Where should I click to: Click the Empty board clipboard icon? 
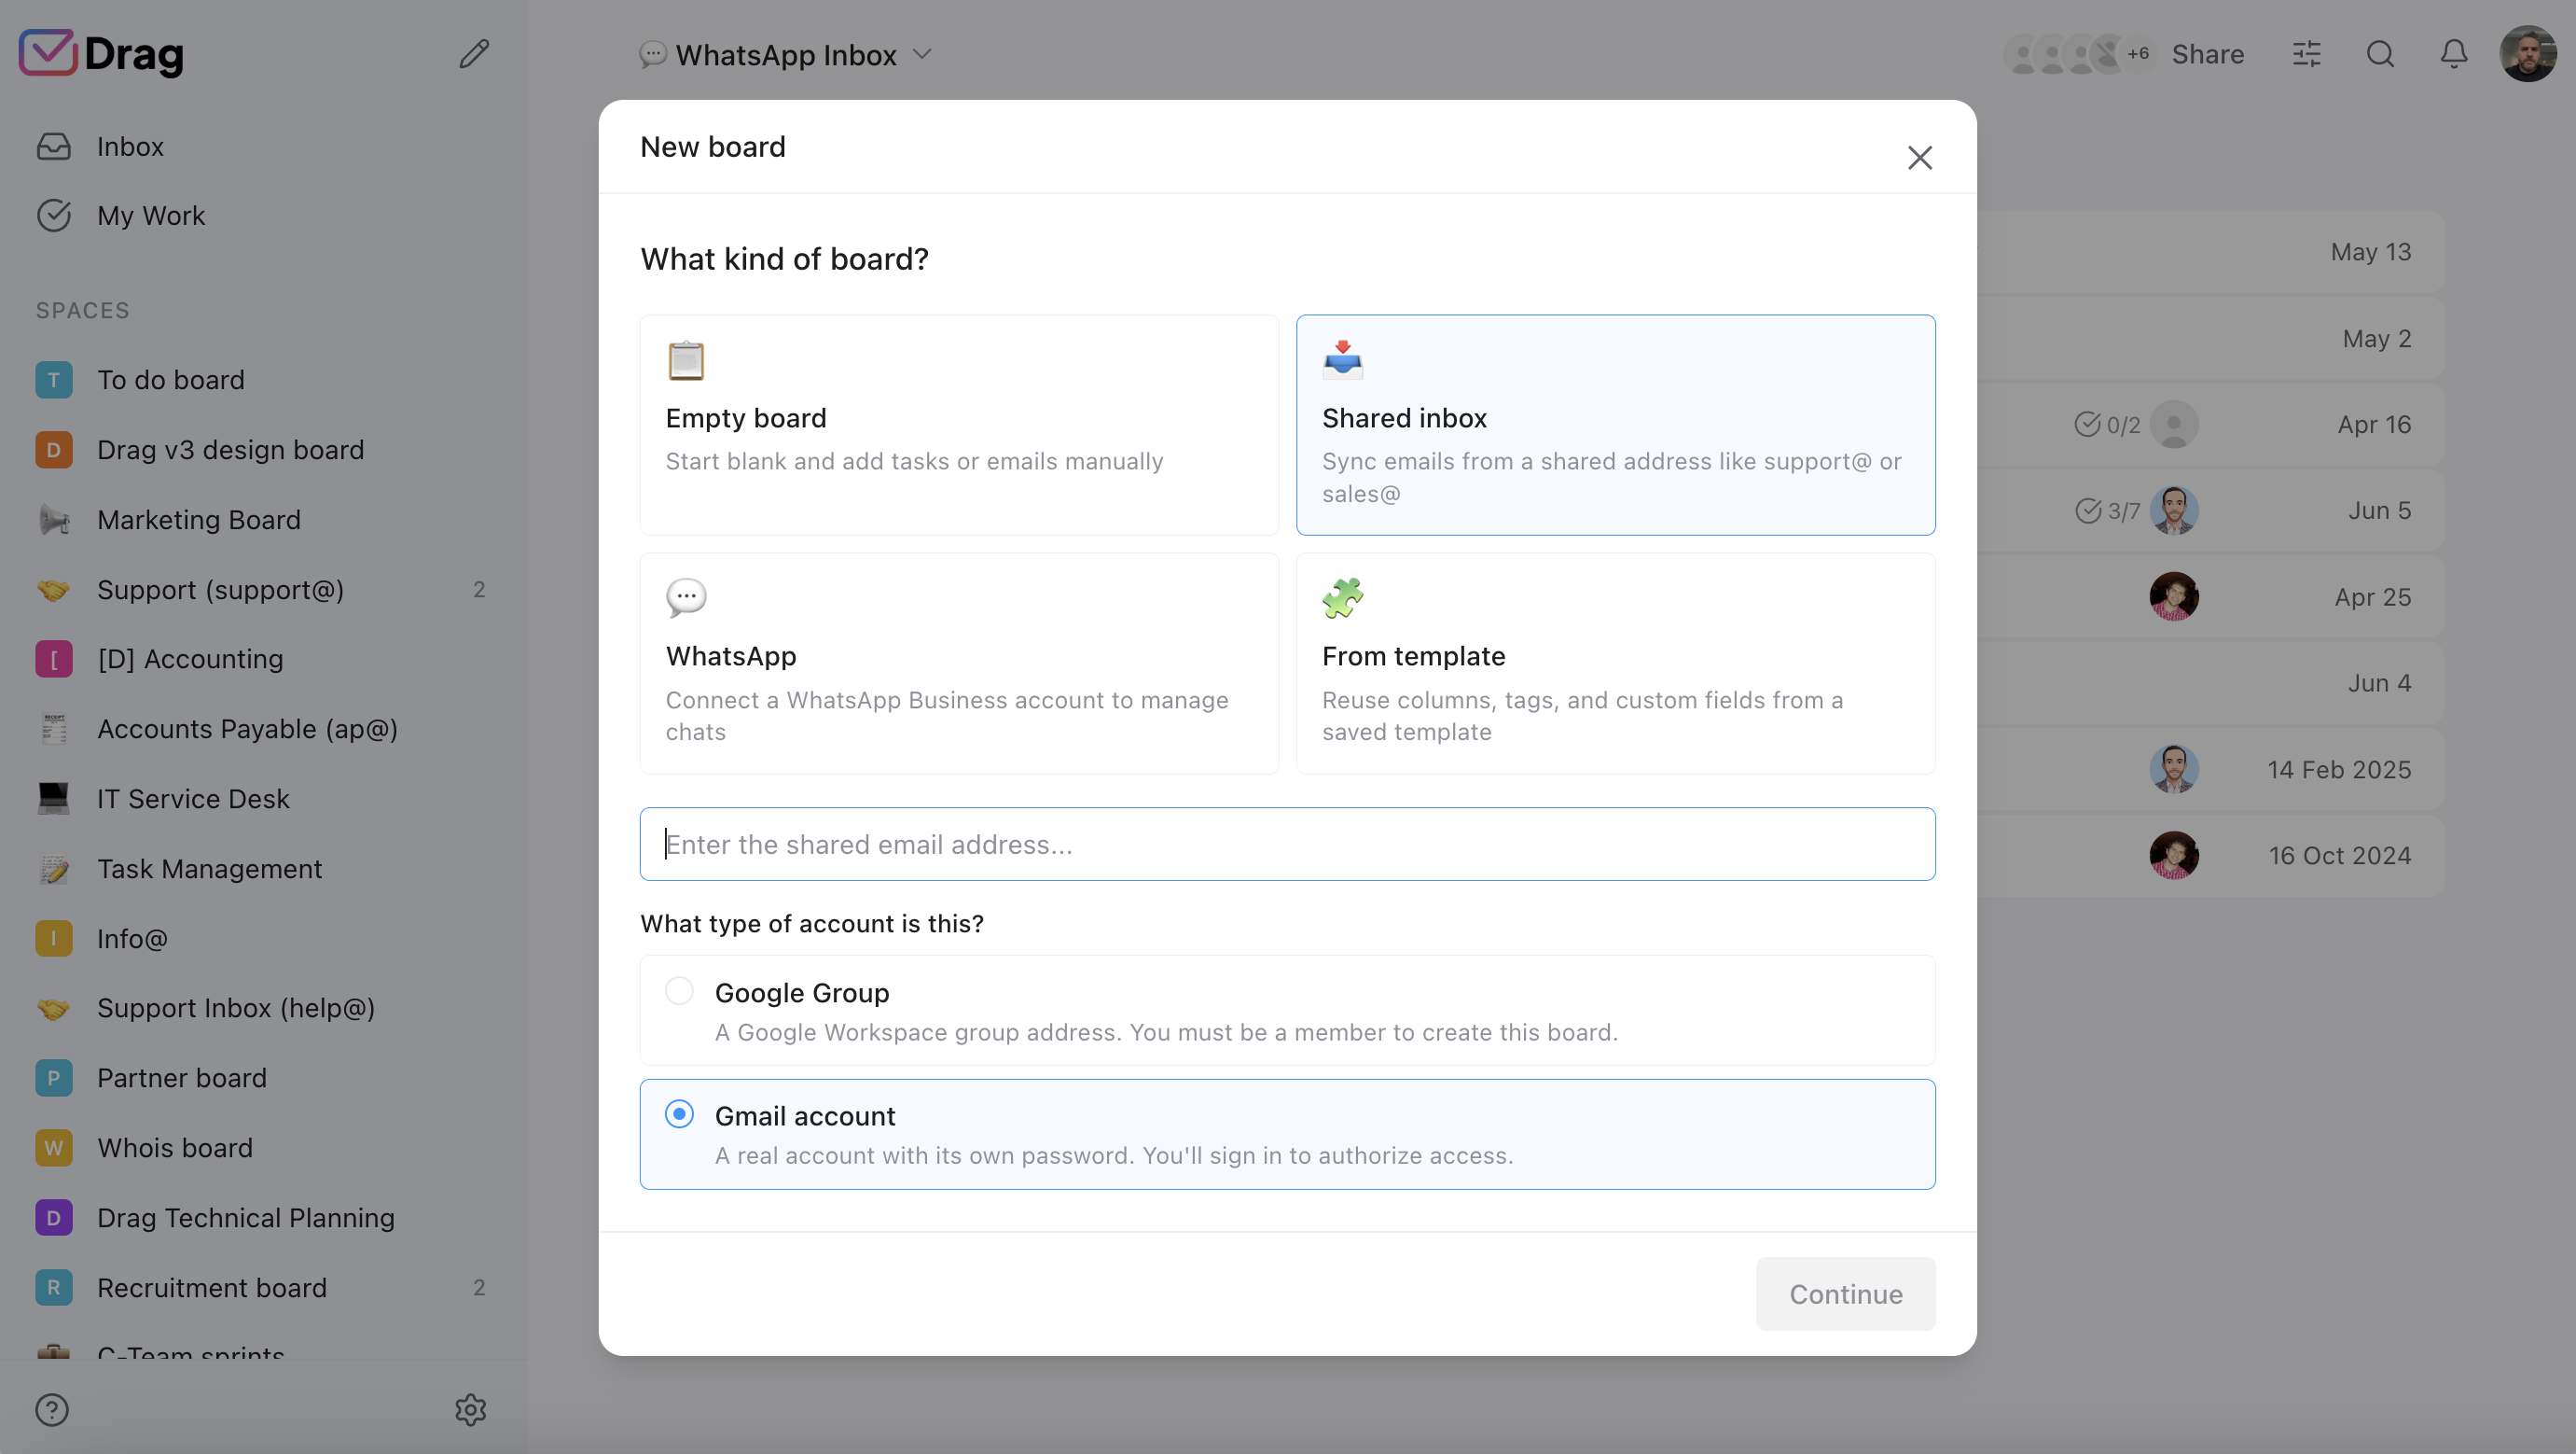coord(686,360)
